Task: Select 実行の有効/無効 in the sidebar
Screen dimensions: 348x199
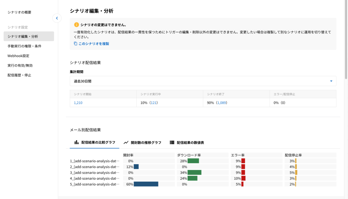Action: [20, 65]
